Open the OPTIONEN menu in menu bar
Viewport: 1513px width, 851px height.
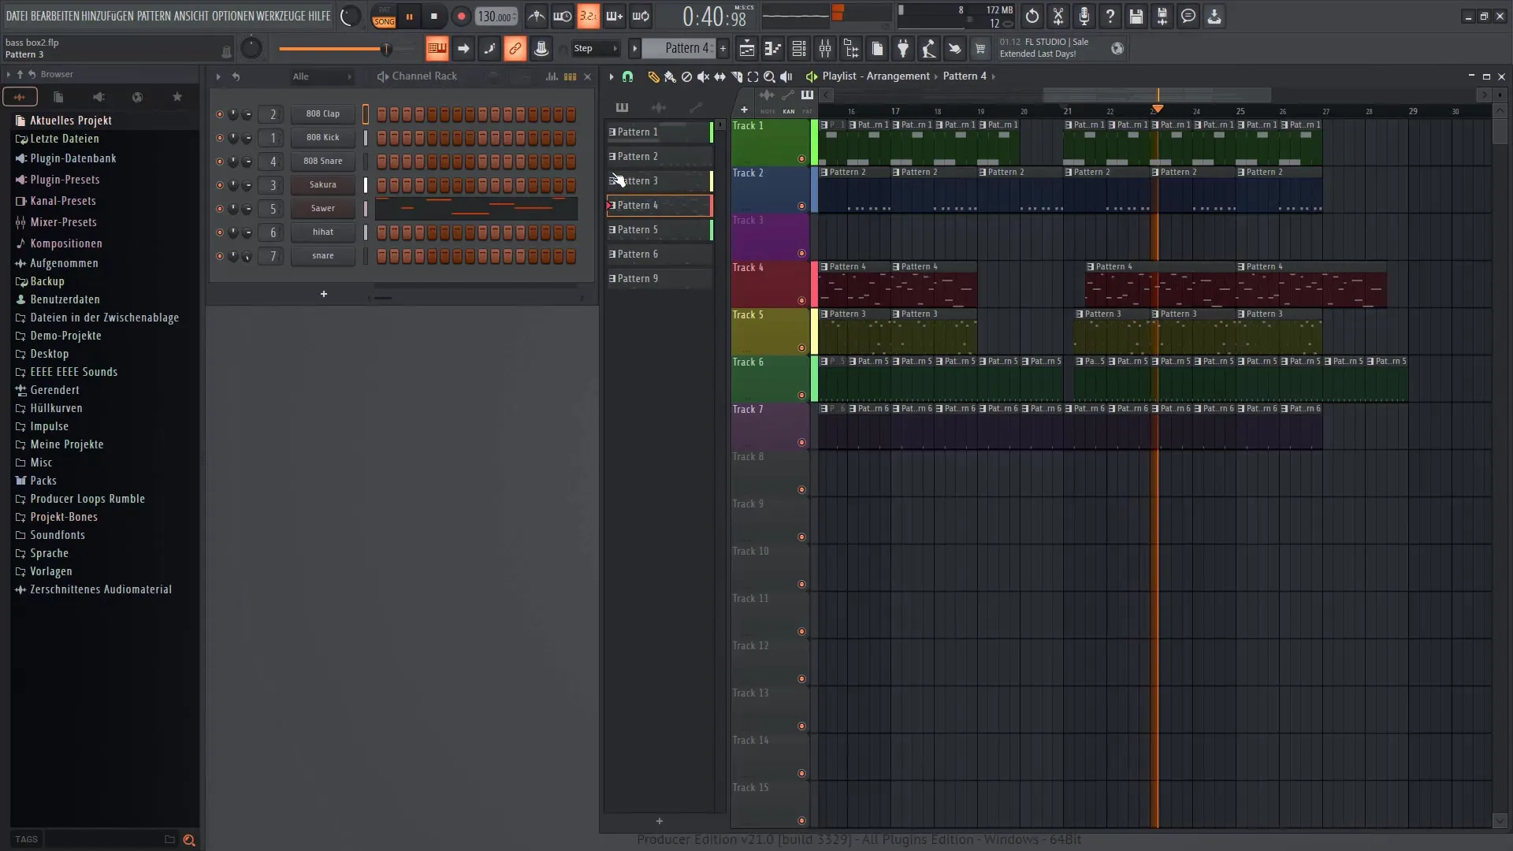click(234, 16)
